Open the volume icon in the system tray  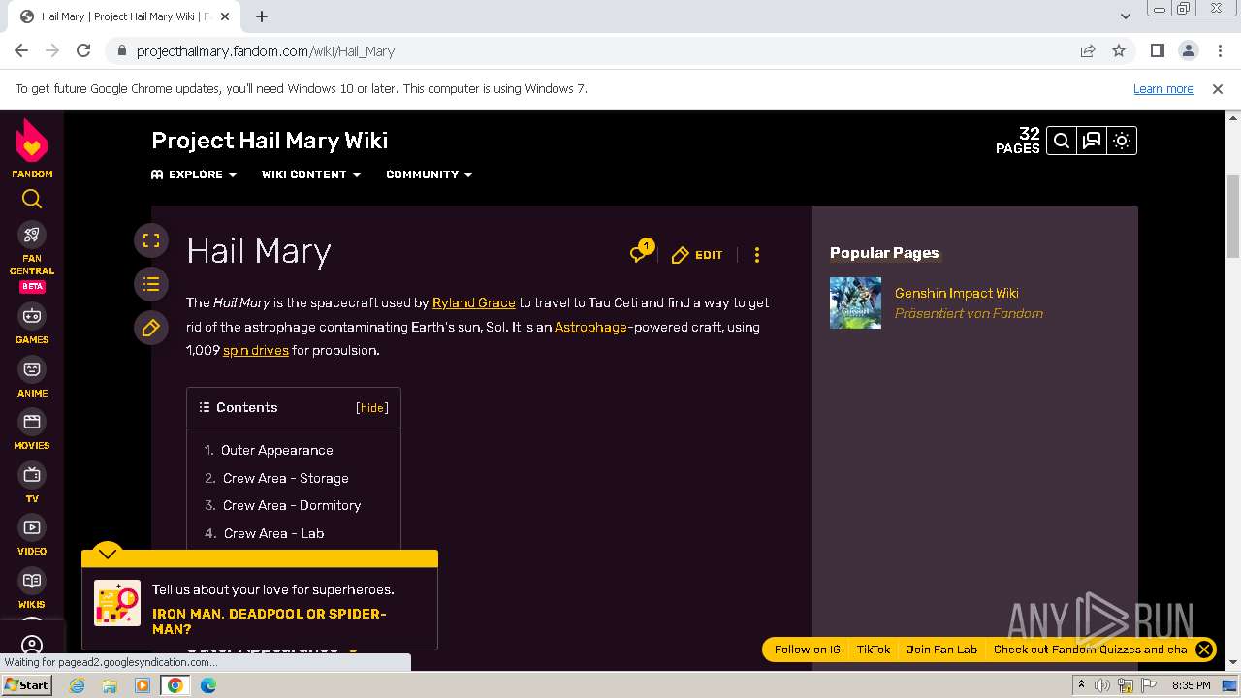pyautogui.click(x=1102, y=685)
